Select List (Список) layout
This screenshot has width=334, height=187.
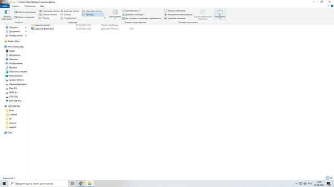point(66,15)
